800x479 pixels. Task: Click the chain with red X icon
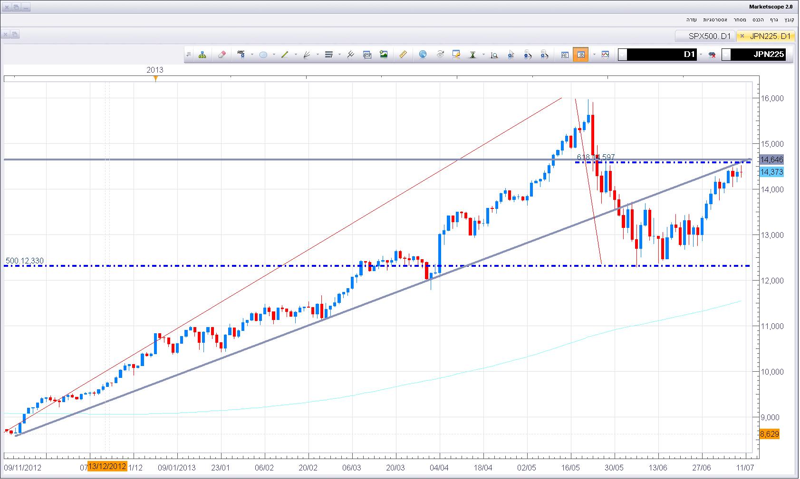point(712,55)
